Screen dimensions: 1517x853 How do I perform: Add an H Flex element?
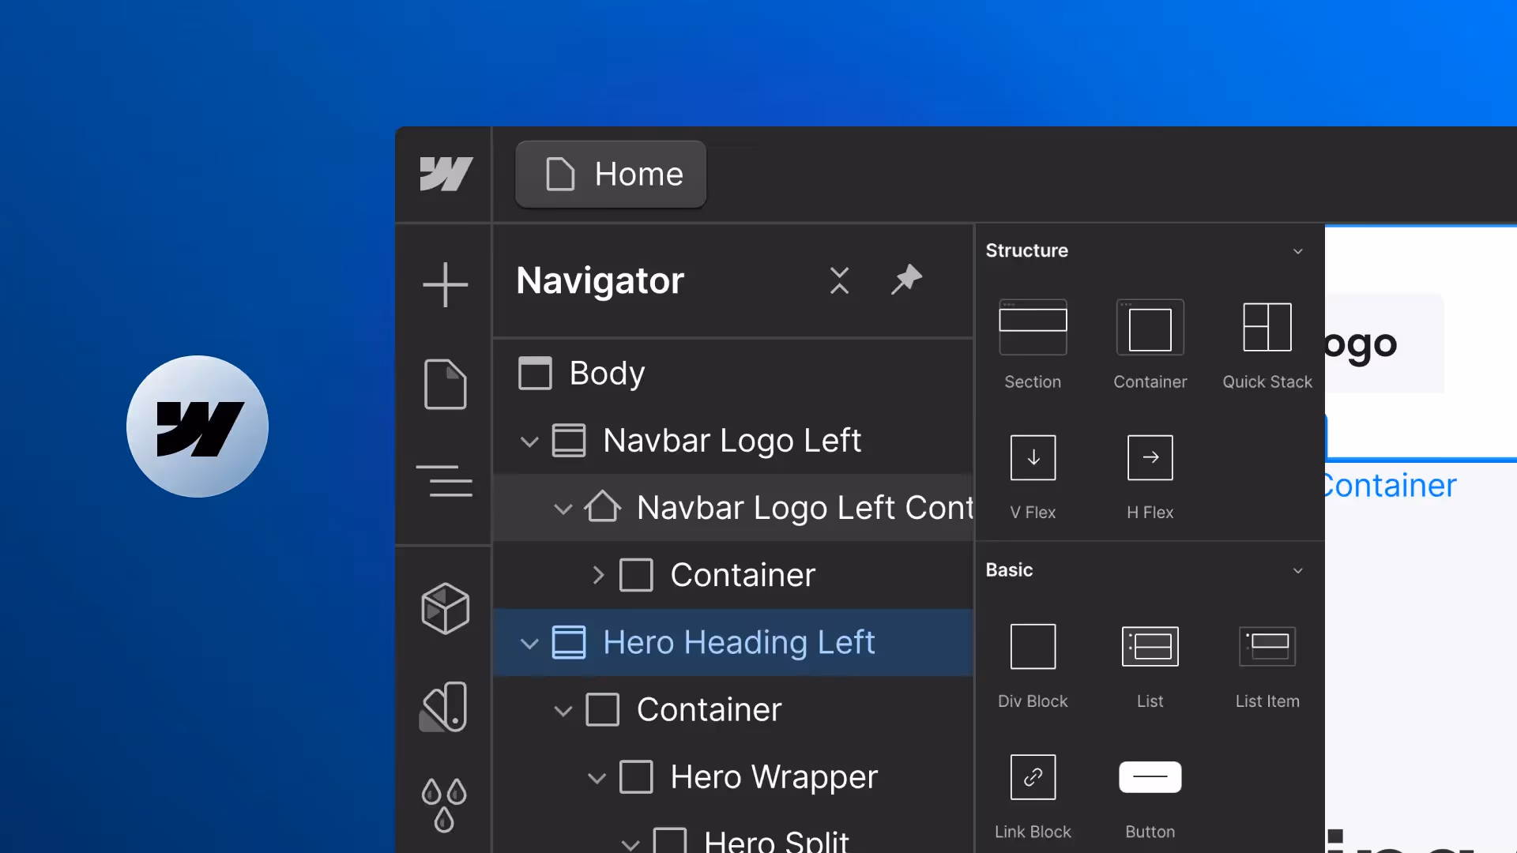pyautogui.click(x=1150, y=458)
